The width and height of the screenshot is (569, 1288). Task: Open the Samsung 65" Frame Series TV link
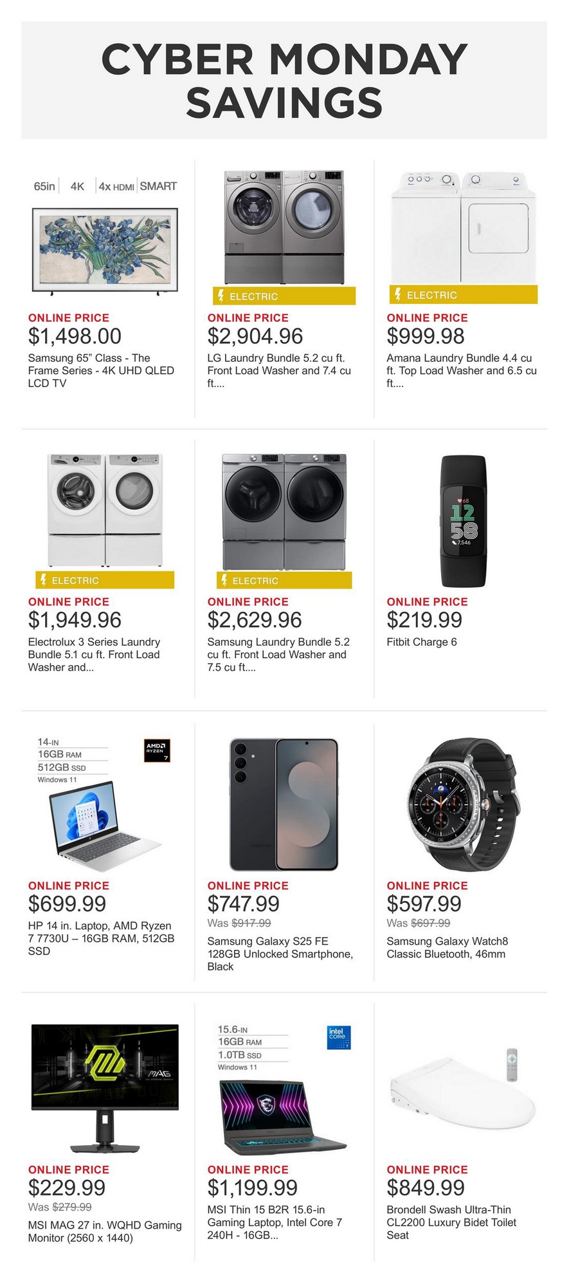click(101, 370)
